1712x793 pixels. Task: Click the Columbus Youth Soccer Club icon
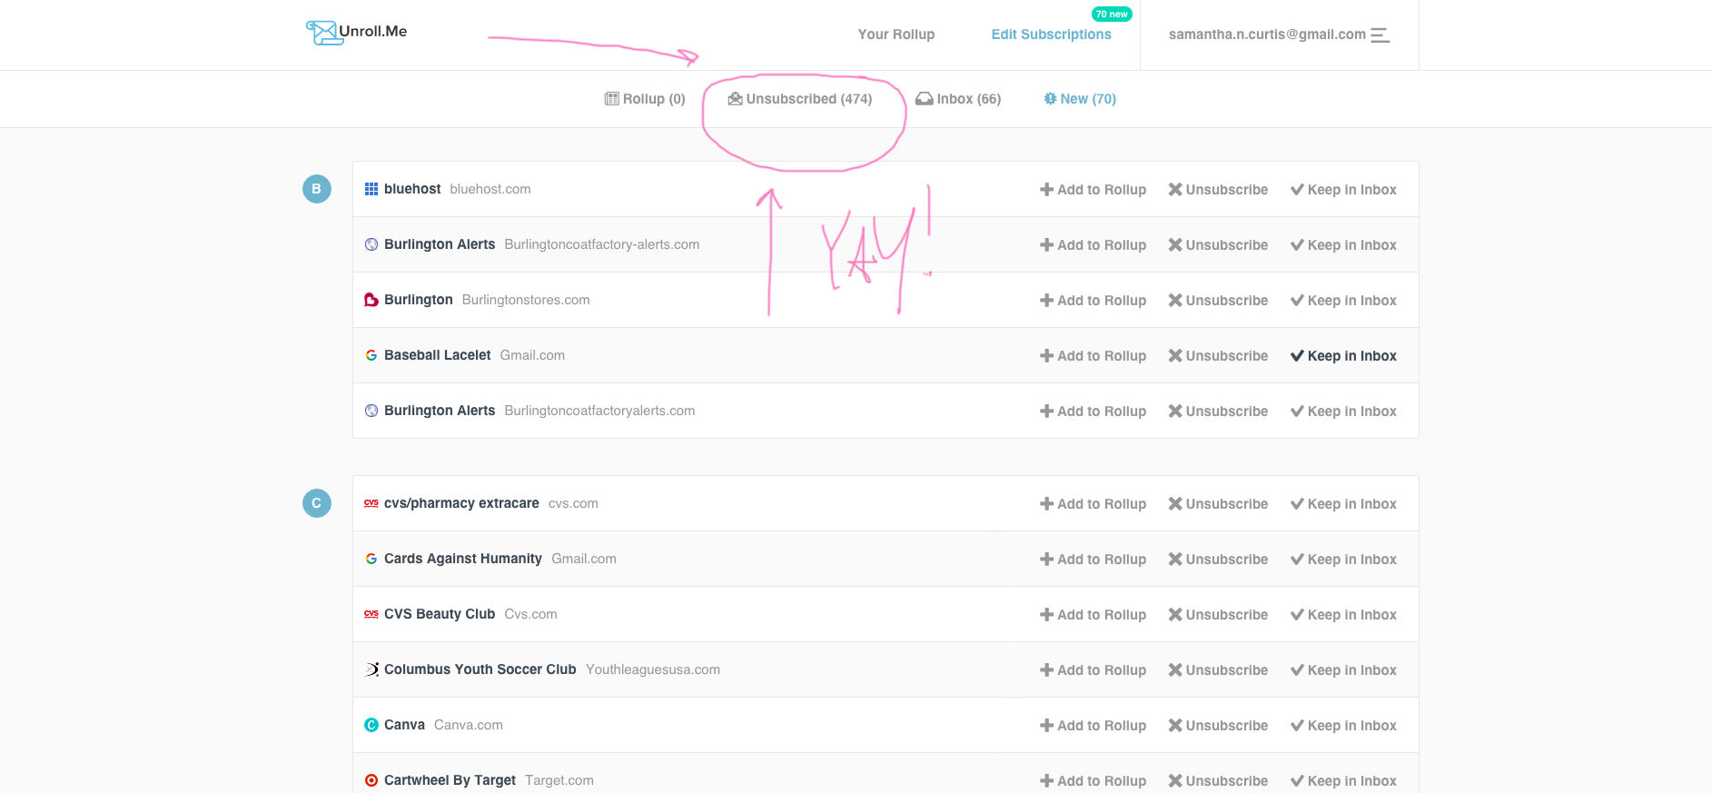coord(371,669)
